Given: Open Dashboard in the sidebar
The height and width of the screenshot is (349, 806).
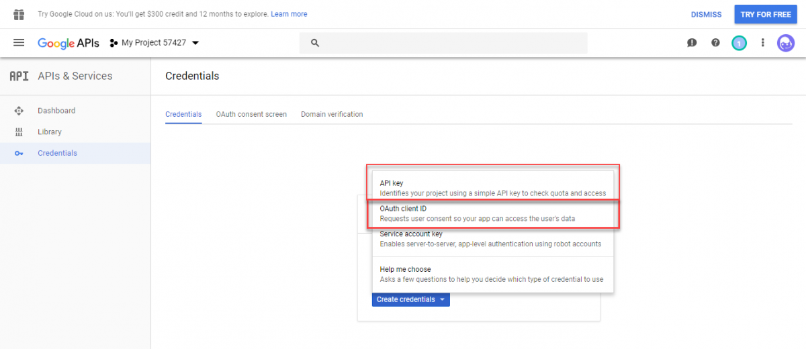Looking at the screenshot, I should pyautogui.click(x=75, y=111).
